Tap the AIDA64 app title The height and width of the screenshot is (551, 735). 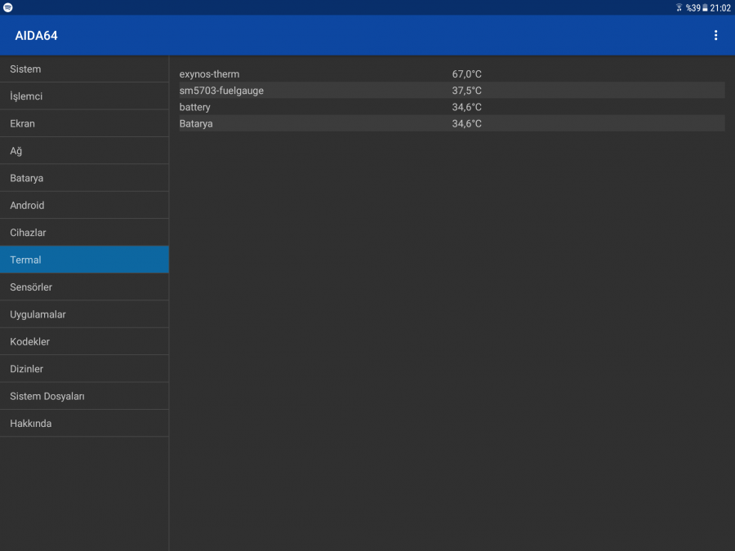coord(36,36)
